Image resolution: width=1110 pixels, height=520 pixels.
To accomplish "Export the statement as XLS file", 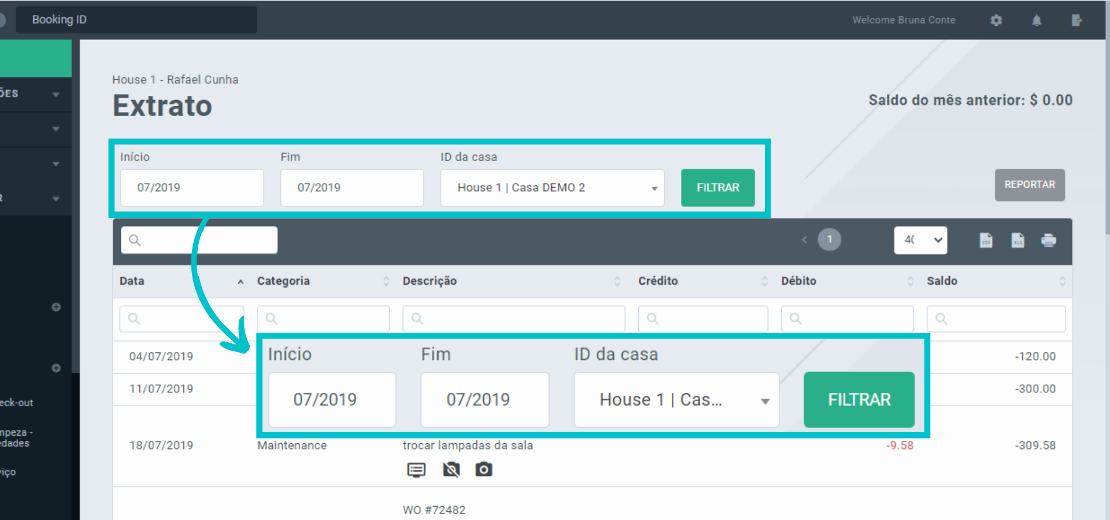I will (1017, 240).
